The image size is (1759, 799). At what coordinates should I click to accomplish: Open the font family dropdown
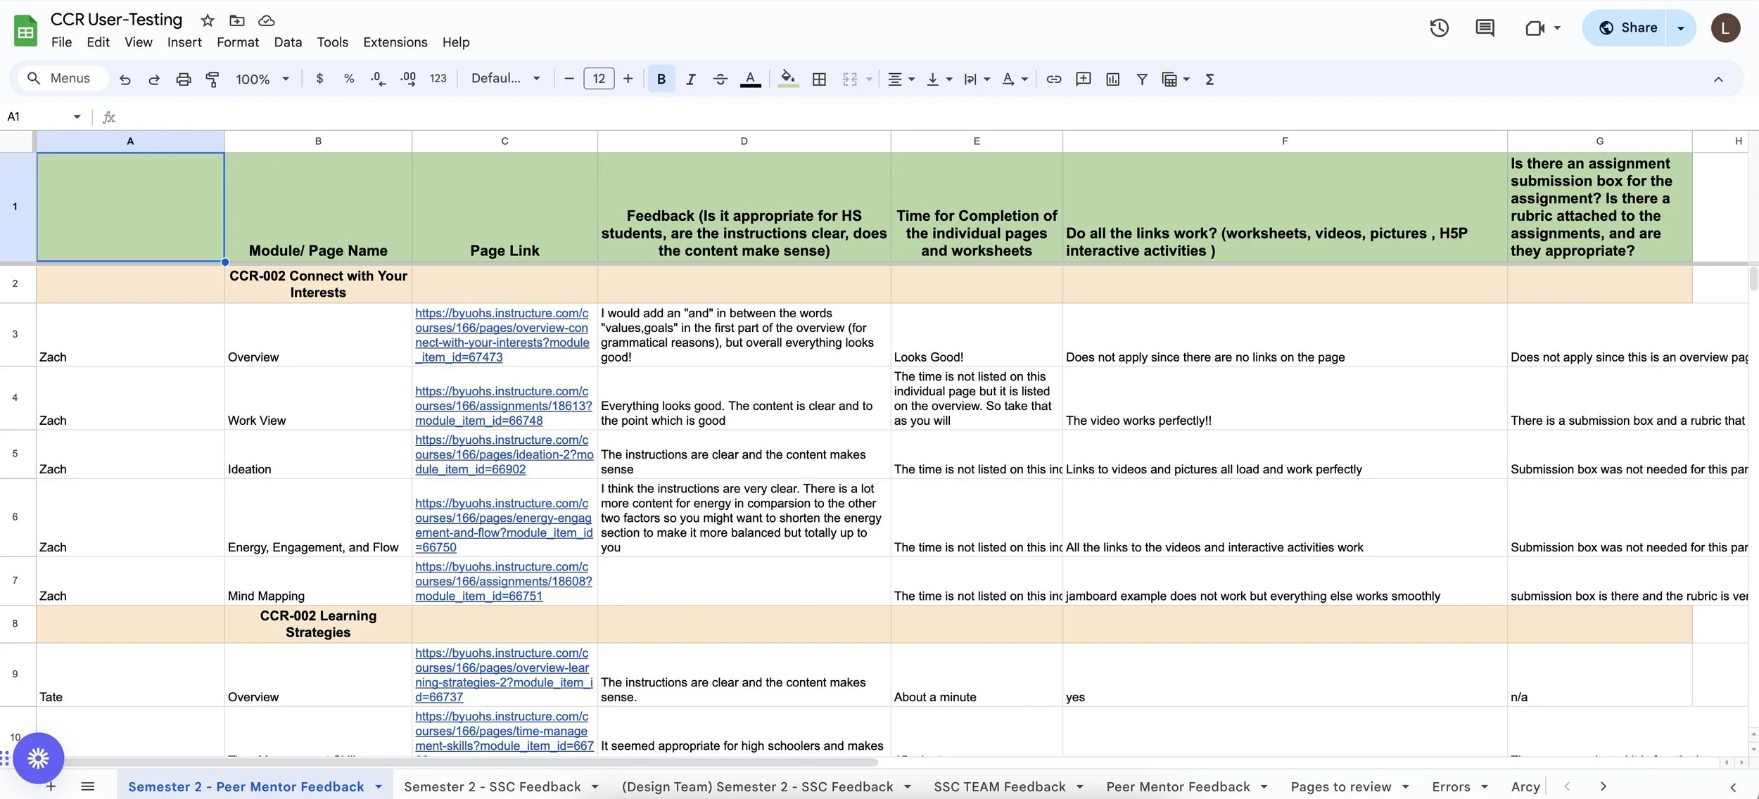click(506, 79)
